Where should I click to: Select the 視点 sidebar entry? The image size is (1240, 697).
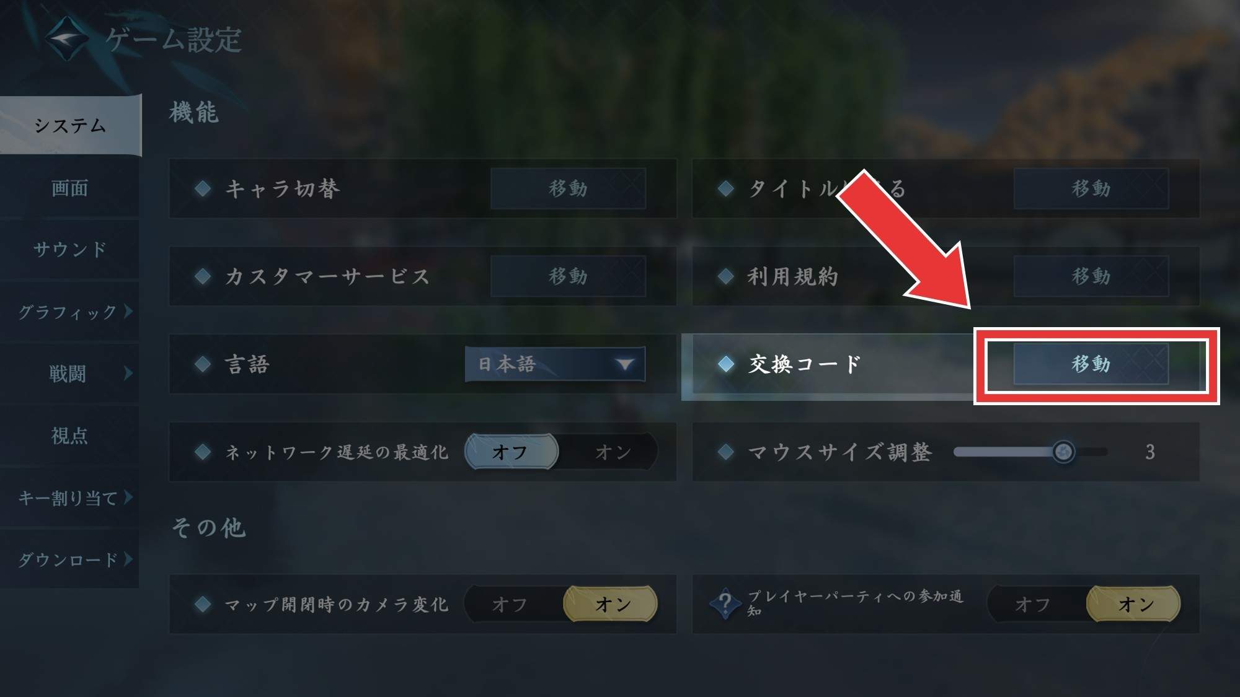[x=69, y=436]
